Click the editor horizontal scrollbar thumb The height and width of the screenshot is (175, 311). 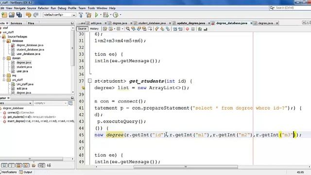coord(186,167)
